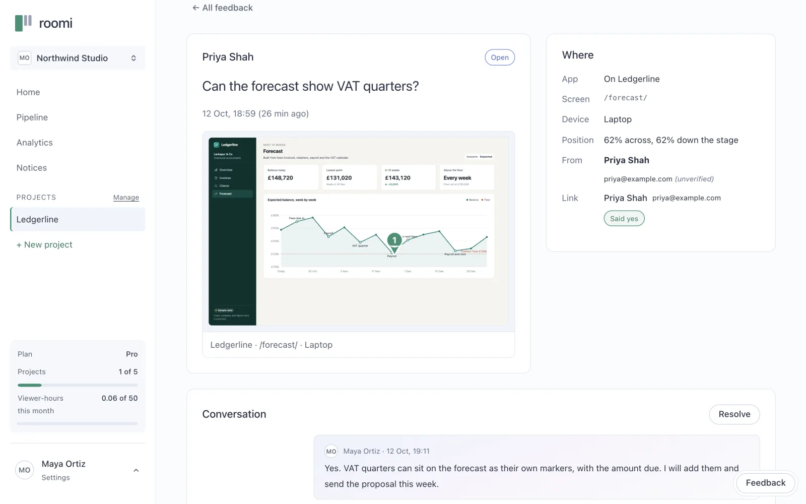Select the Ledgerline project
This screenshot has width=806, height=504.
(x=78, y=219)
